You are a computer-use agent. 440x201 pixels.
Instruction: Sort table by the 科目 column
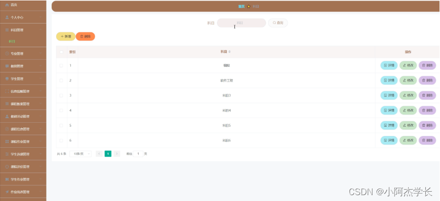[x=226, y=52]
